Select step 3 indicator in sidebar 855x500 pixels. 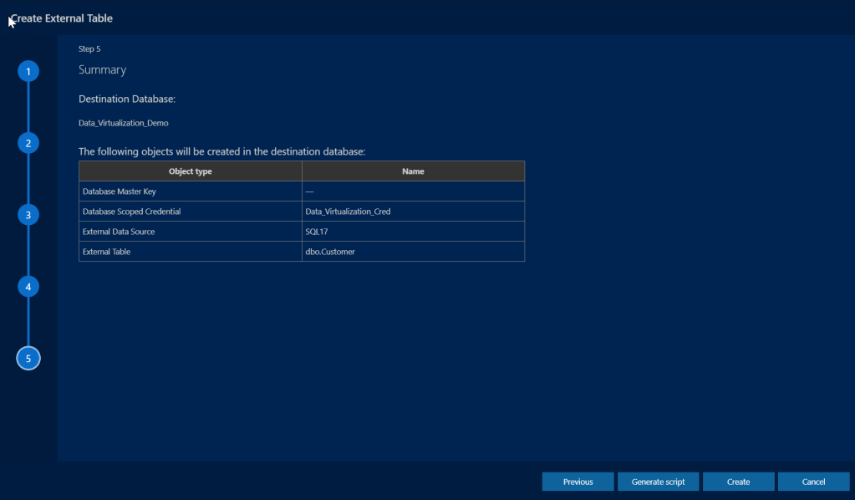[28, 215]
